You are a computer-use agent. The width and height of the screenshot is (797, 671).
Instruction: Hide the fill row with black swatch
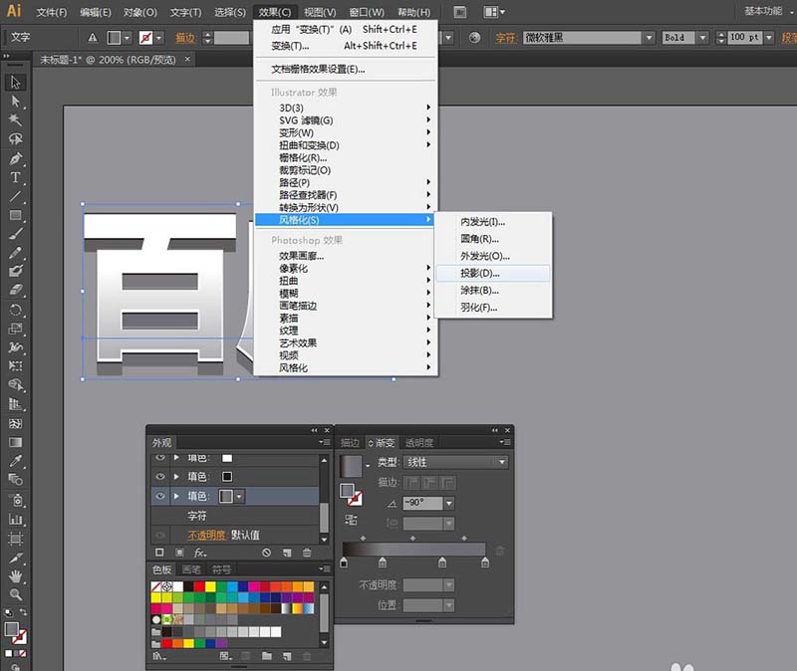[160, 477]
